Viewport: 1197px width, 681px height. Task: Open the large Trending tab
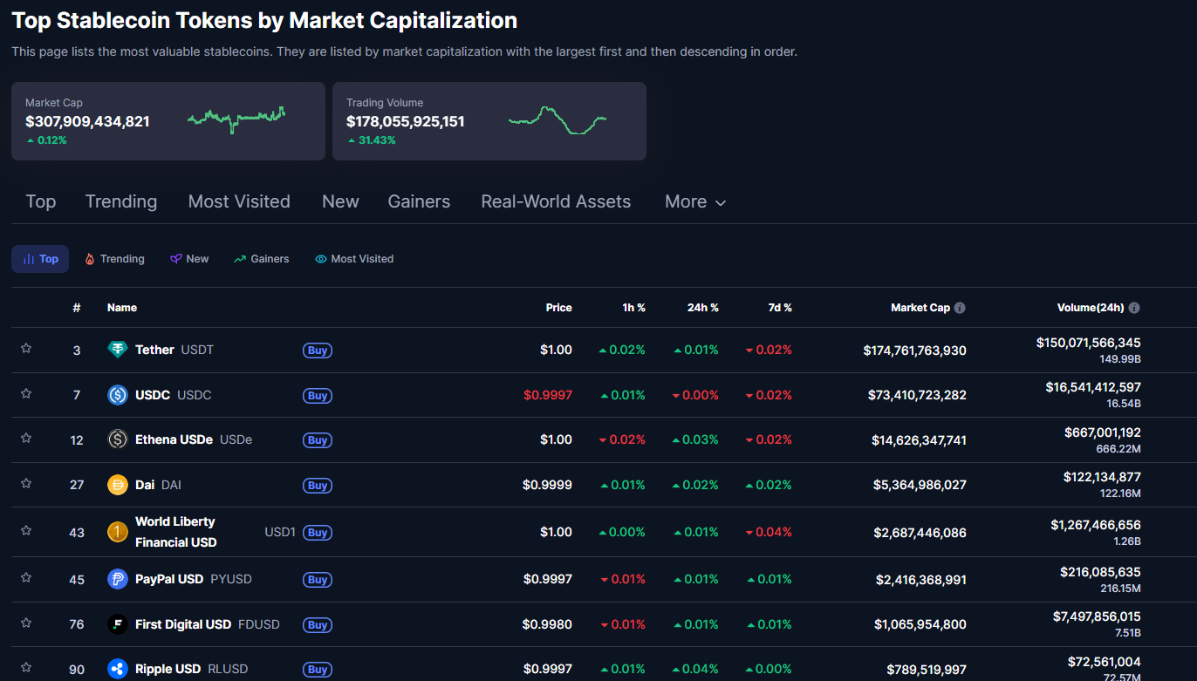click(121, 201)
